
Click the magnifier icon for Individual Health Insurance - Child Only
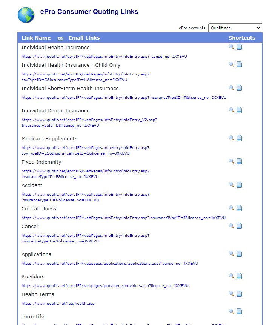coord(231,64)
